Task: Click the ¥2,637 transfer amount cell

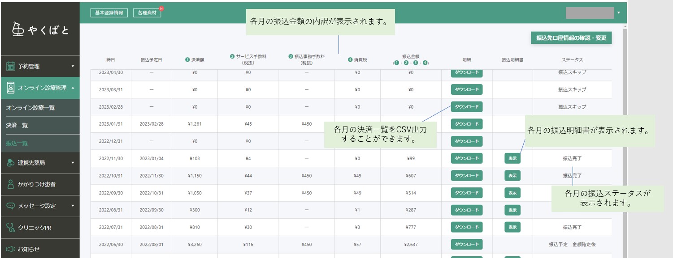Action: pos(411,245)
